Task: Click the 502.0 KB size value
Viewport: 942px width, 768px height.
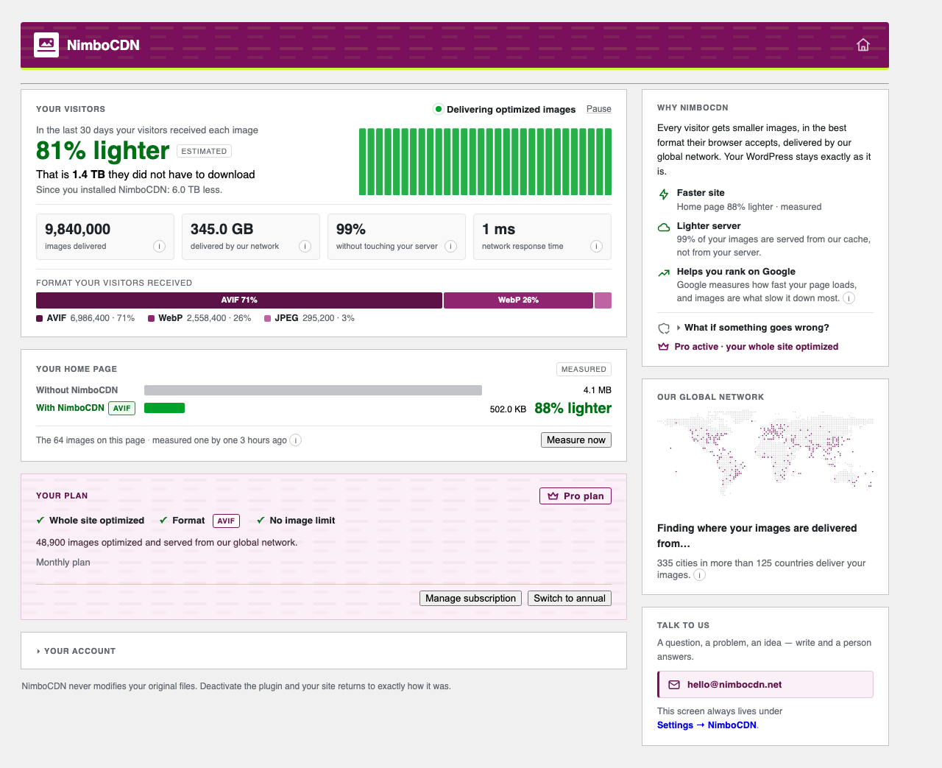Action: (508, 409)
